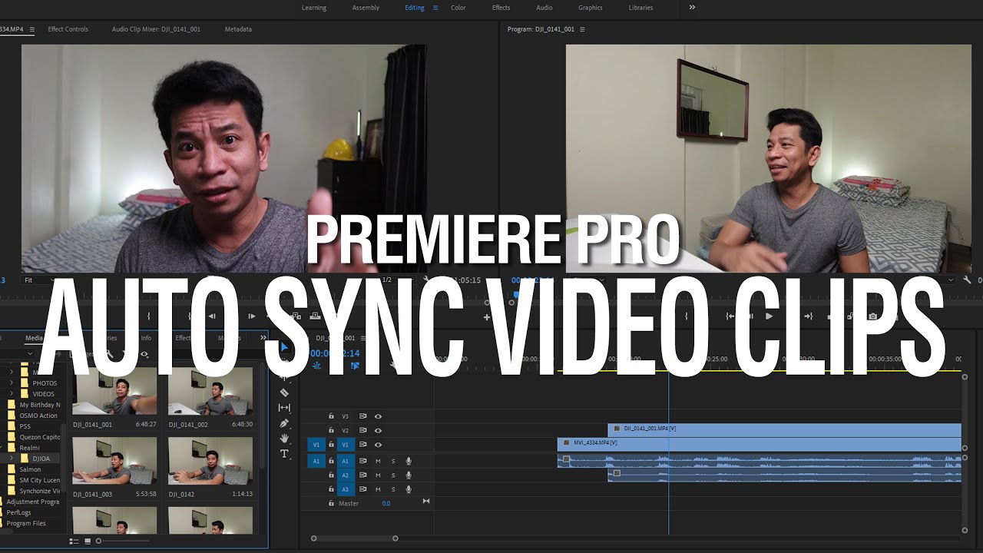Hide V1 track output

378,445
